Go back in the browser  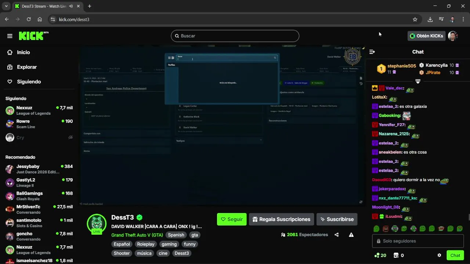(x=7, y=19)
